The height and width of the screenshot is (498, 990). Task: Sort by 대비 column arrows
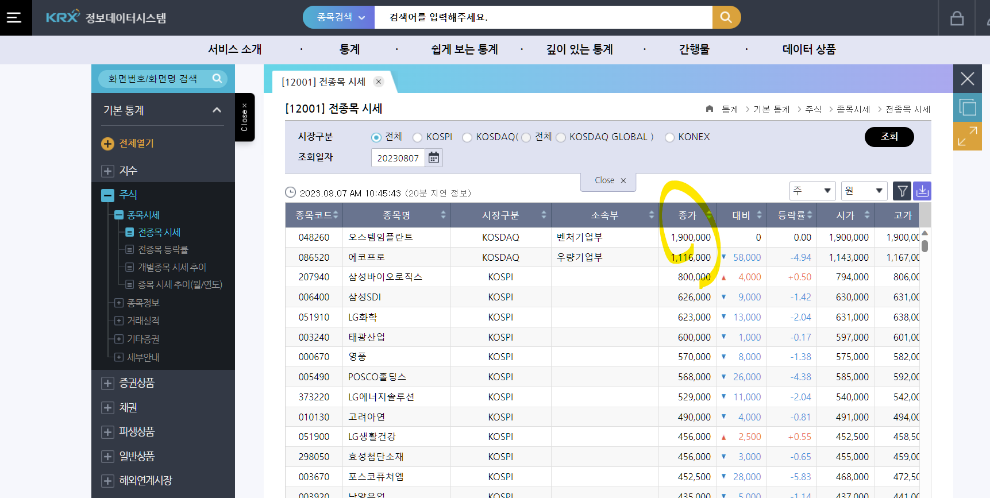[x=759, y=215]
